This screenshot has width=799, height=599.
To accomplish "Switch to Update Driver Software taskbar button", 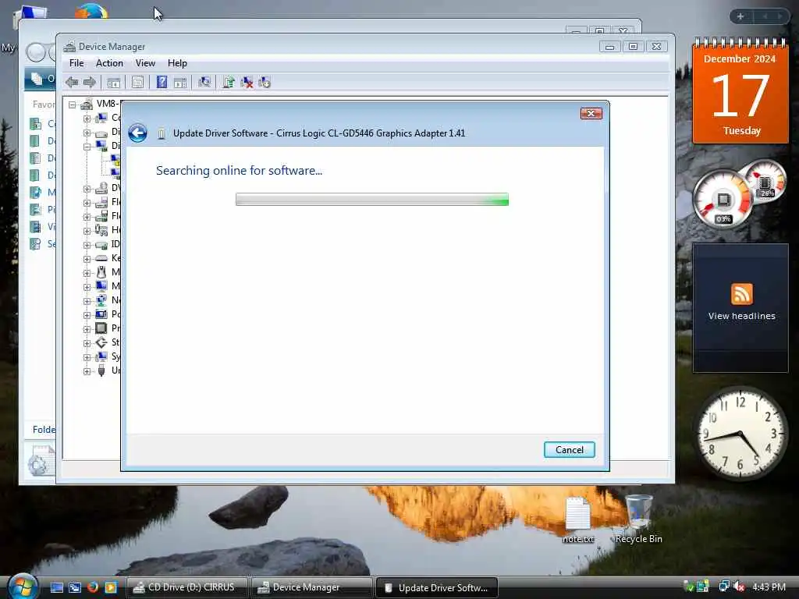I will coord(437,587).
